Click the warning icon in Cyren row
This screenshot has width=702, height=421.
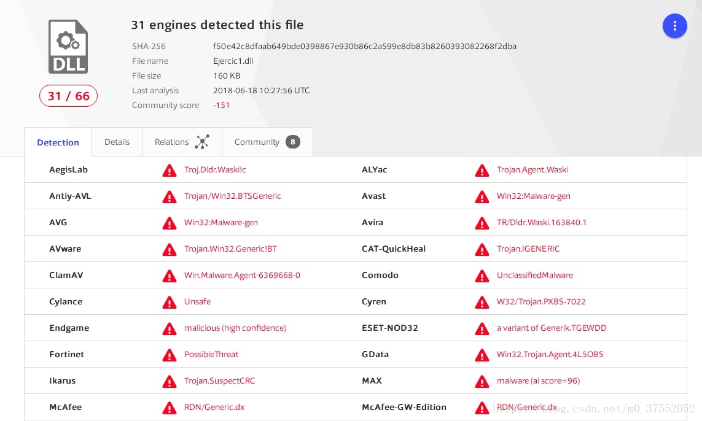click(x=482, y=303)
